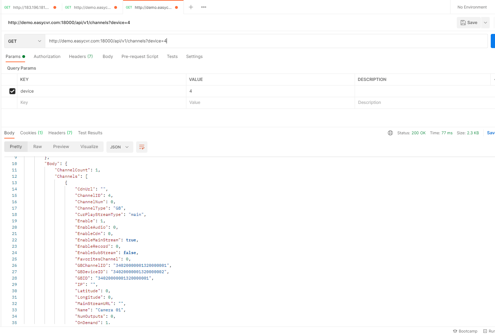Open Bootcamp from the status bar
This screenshot has height=335, width=495.
click(x=465, y=331)
